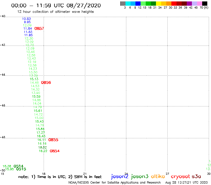Select the 15.59 wave height value
The image size is (211, 185).
(x=36, y=96)
